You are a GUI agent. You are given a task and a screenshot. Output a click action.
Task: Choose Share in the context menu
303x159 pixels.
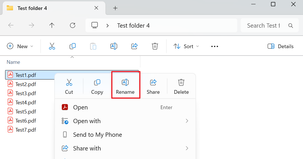point(153,87)
